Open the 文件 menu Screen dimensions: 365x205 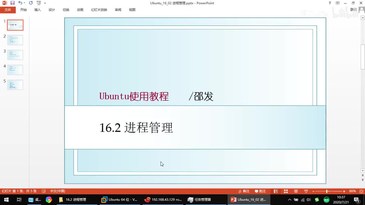[8, 10]
